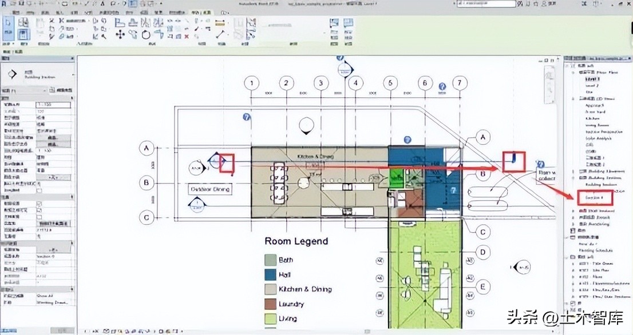Collapse the Building Section node in Project Browser
633x335 pixels.
click(x=573, y=178)
